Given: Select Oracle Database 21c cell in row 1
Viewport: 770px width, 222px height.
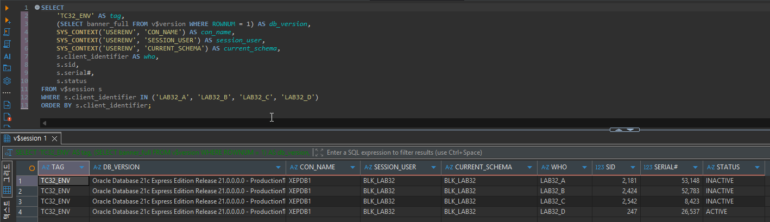Looking at the screenshot, I should click(x=188, y=181).
